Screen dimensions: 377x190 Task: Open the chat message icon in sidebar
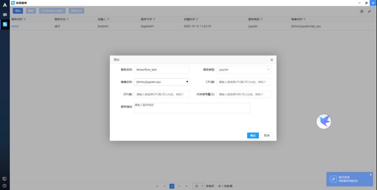(x=5, y=15)
